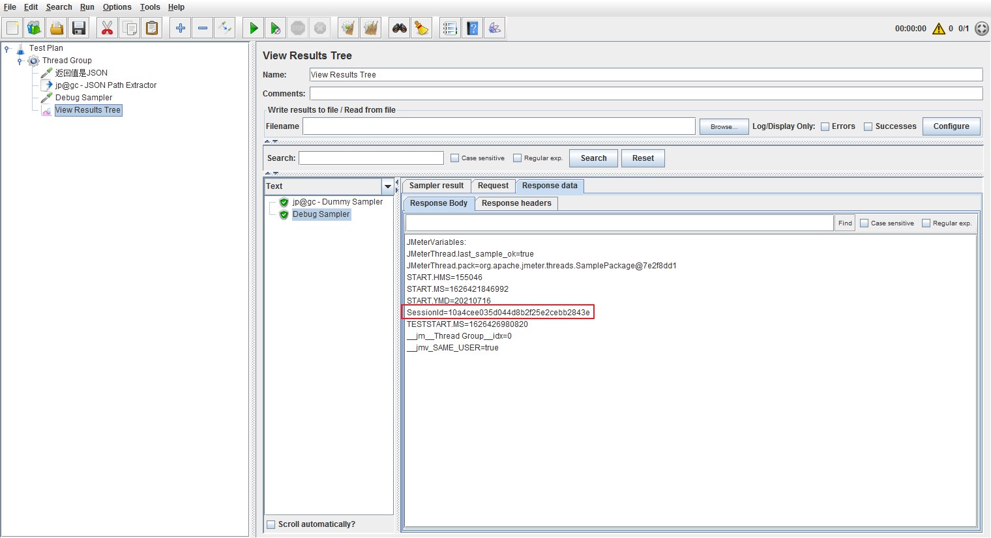This screenshot has height=538, width=991.
Task: Enable Case sensitive next to Find
Action: click(x=865, y=223)
